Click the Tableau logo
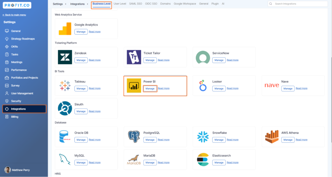The height and width of the screenshot is (177, 332). click(x=65, y=86)
